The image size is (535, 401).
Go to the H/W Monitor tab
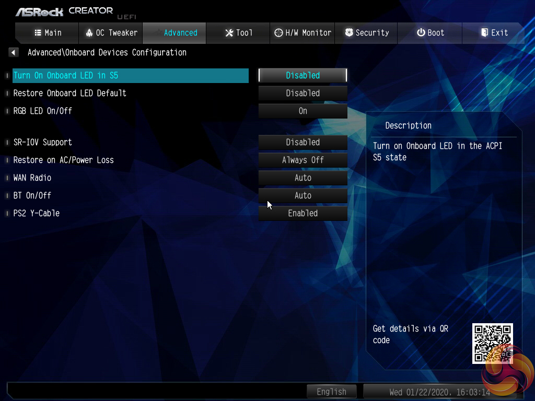tap(303, 33)
